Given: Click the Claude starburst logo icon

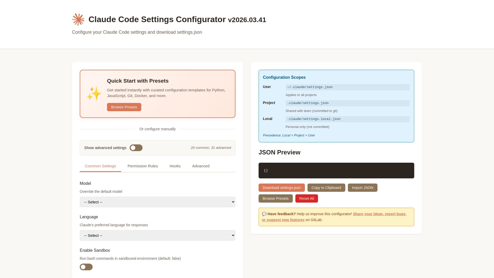Looking at the screenshot, I should click(78, 20).
